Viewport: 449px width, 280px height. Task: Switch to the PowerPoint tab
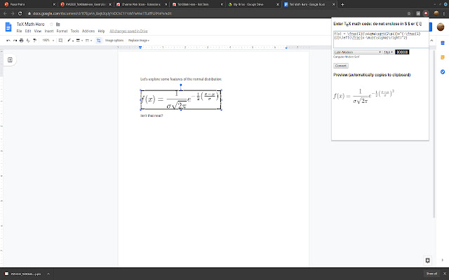tap(29, 5)
